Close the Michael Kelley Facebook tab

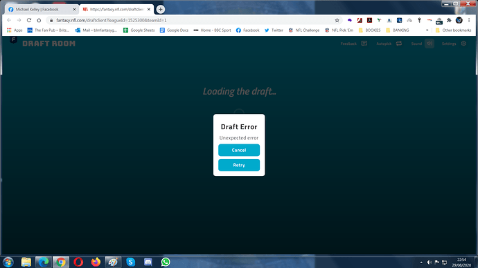(74, 10)
